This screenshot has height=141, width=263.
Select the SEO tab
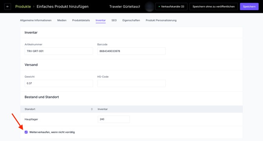click(x=114, y=20)
